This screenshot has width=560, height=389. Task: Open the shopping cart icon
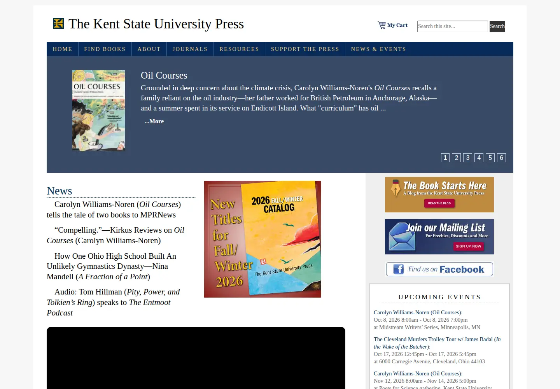coord(381,25)
